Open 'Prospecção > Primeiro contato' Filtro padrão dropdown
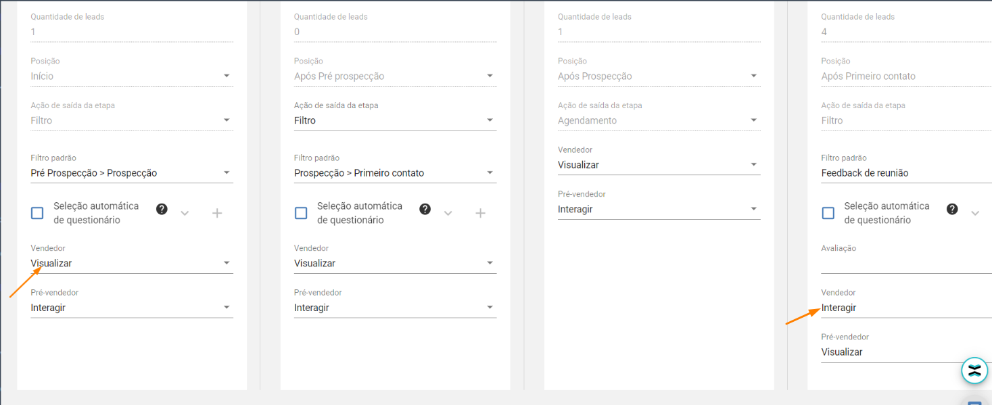The width and height of the screenshot is (992, 405). click(x=395, y=173)
